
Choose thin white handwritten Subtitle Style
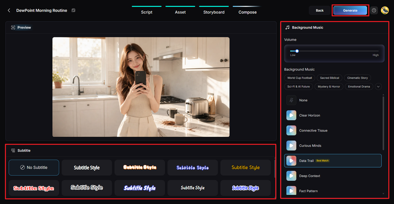193,188
